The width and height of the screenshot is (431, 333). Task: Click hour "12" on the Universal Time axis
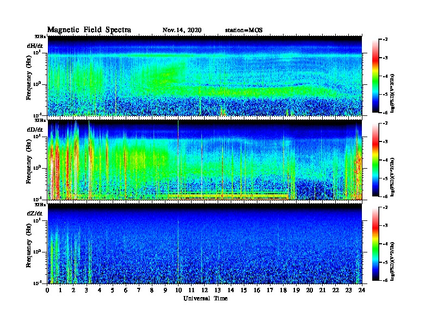205,290
